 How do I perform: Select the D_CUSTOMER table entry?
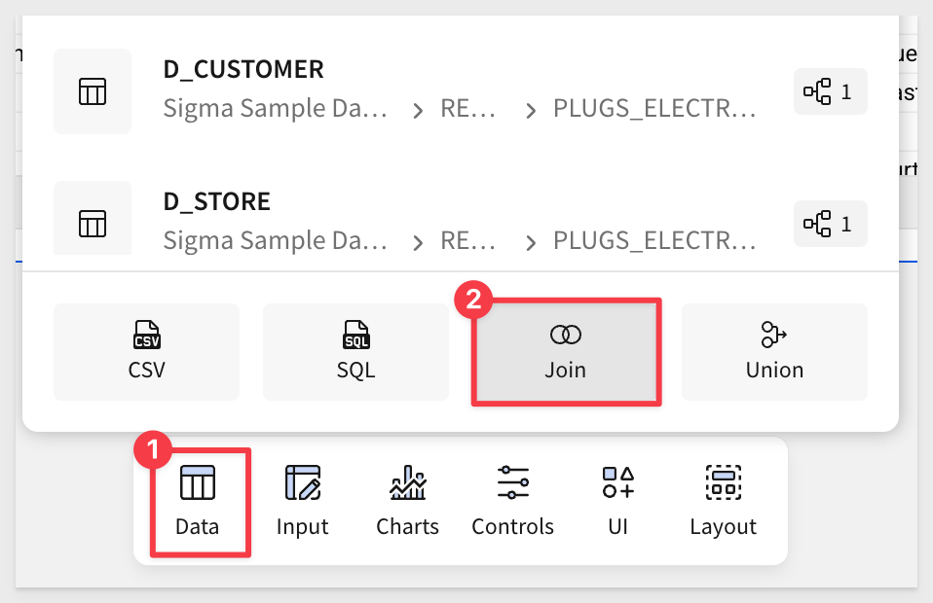pyautogui.click(x=243, y=70)
